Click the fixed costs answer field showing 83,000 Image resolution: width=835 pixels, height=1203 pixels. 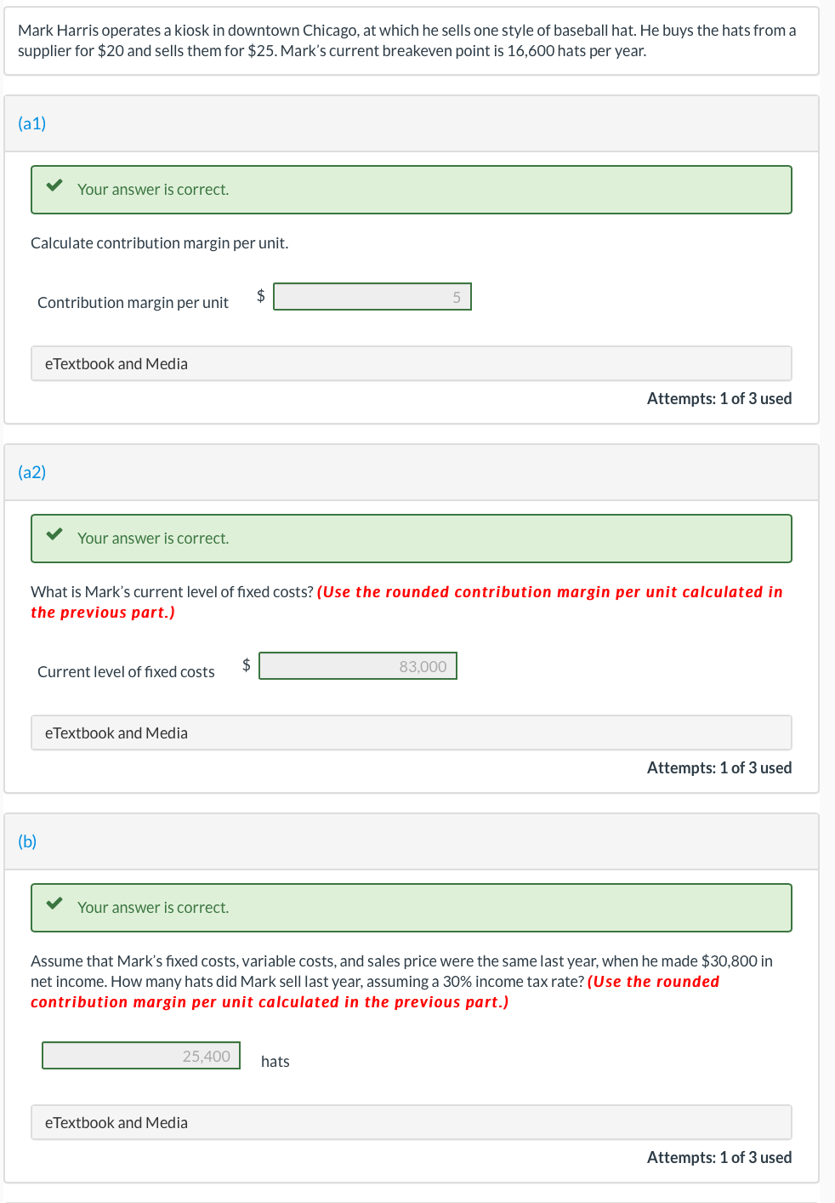pyautogui.click(x=358, y=665)
